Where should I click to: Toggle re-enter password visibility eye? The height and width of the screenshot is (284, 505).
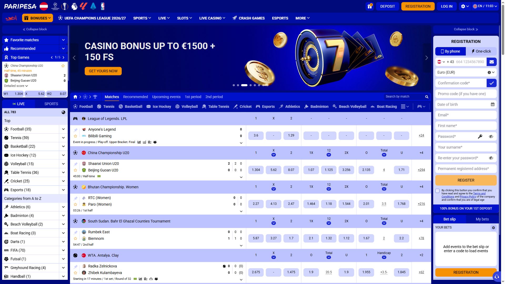point(491,158)
